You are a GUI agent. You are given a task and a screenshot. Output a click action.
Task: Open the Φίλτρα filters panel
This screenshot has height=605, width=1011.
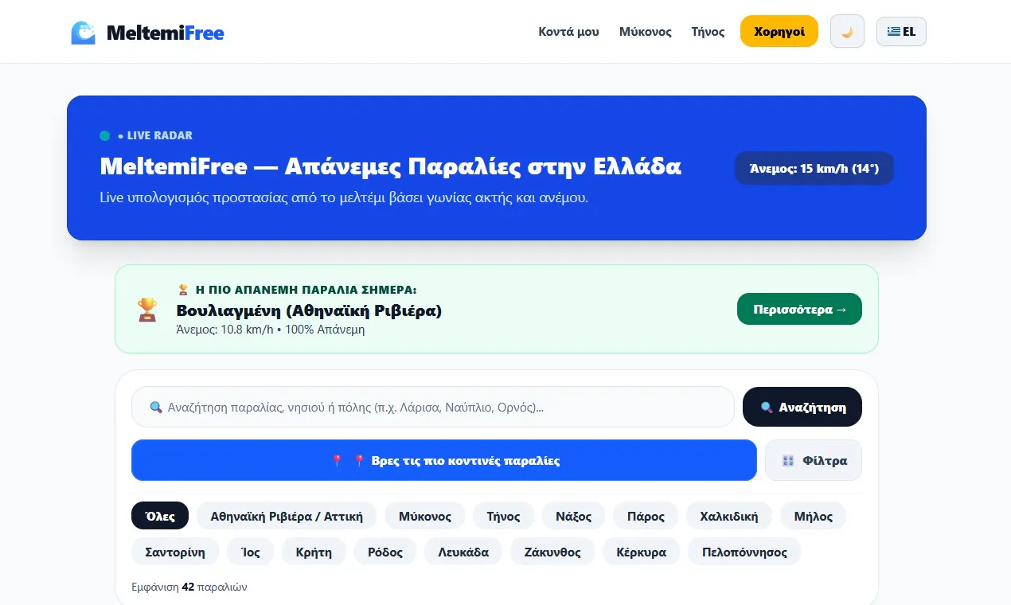[x=814, y=460]
